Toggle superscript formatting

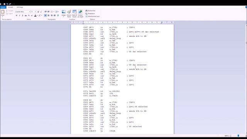[32, 15]
